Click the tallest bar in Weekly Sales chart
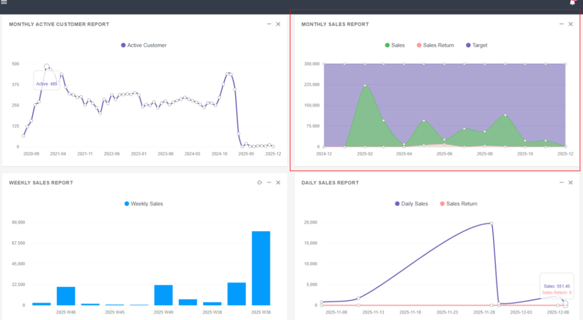The image size is (583, 320). point(261,268)
